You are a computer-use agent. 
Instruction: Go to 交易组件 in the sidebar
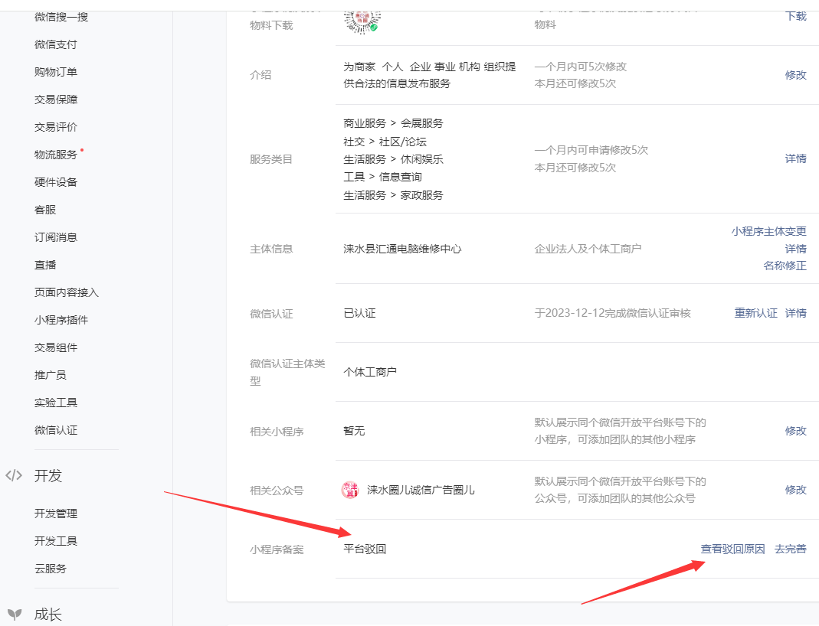[56, 347]
